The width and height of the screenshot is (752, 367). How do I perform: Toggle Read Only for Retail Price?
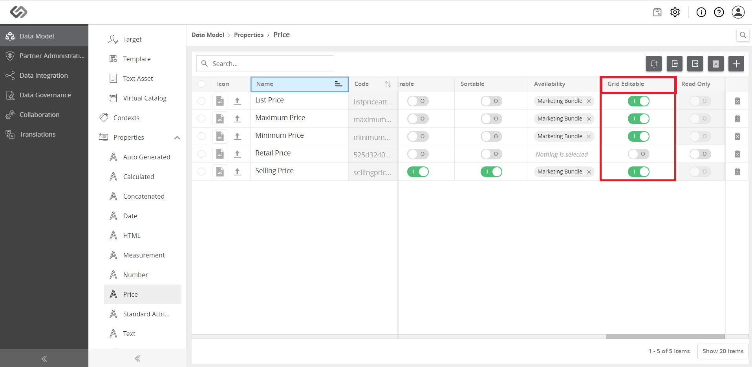coord(700,154)
